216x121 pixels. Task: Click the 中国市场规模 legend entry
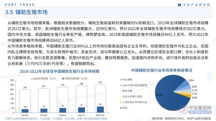click(x=75, y=79)
